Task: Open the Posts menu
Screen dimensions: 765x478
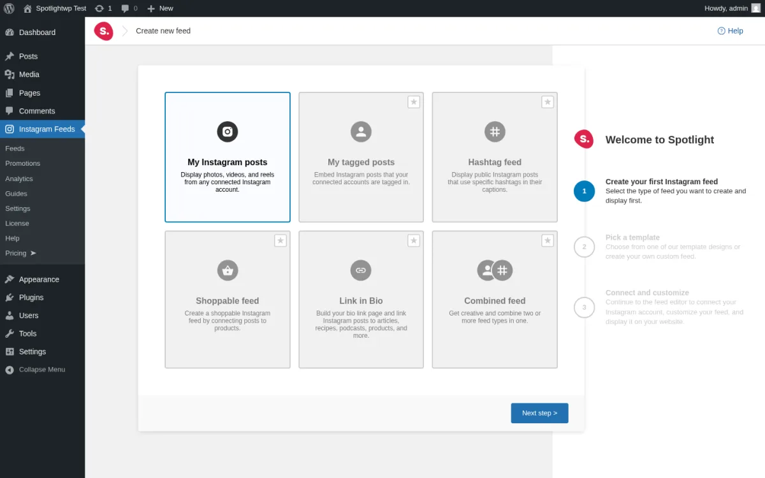Action: (42, 56)
